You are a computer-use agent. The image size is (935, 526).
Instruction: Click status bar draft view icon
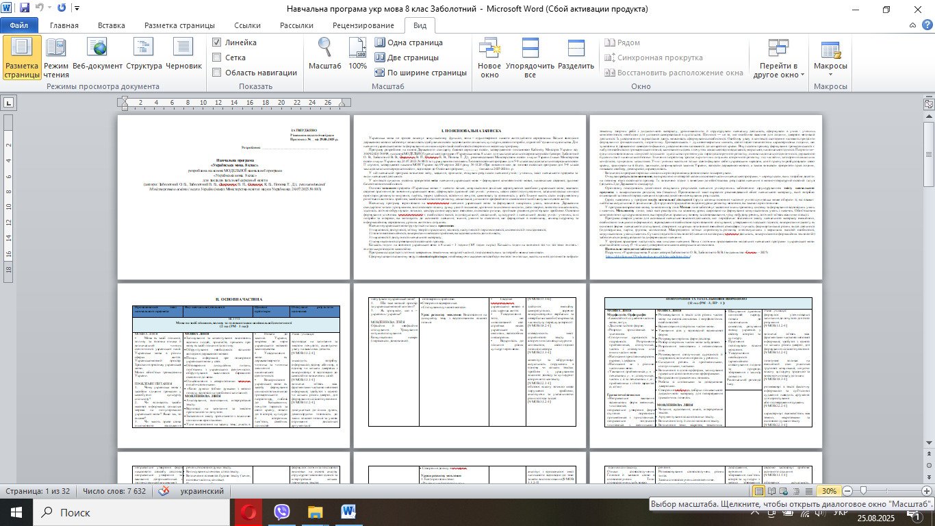point(810,491)
